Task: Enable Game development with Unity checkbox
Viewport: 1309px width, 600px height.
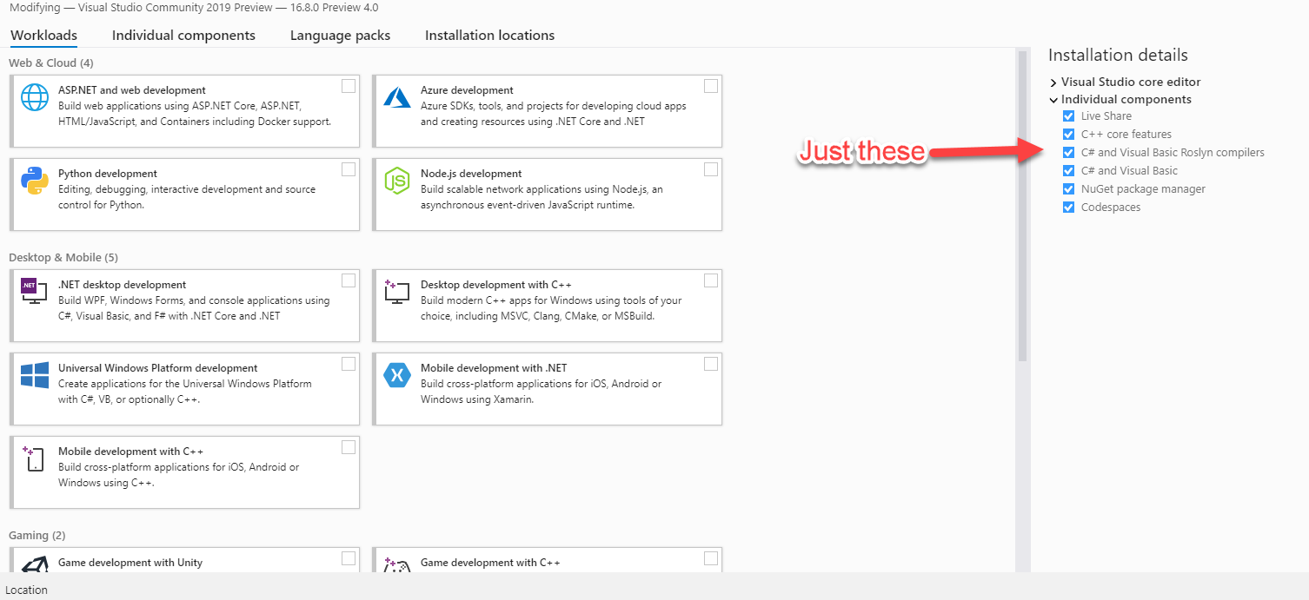Action: point(349,558)
